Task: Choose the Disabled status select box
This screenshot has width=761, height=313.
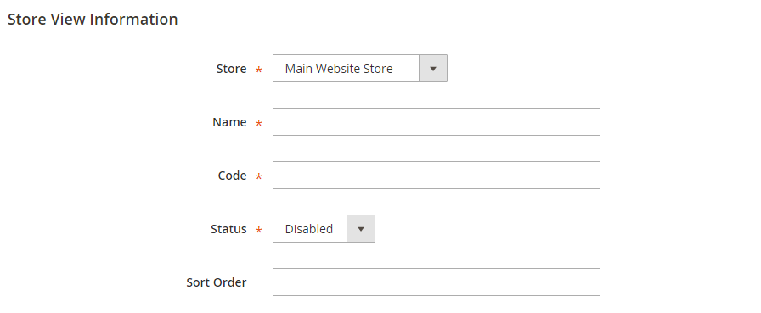Action: click(324, 229)
